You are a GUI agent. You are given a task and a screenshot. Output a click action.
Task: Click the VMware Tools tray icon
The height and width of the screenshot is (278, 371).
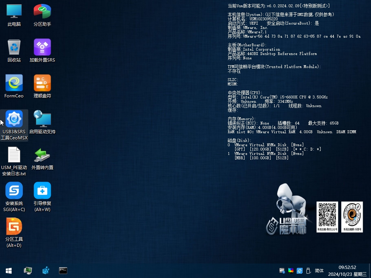[x=282, y=271]
